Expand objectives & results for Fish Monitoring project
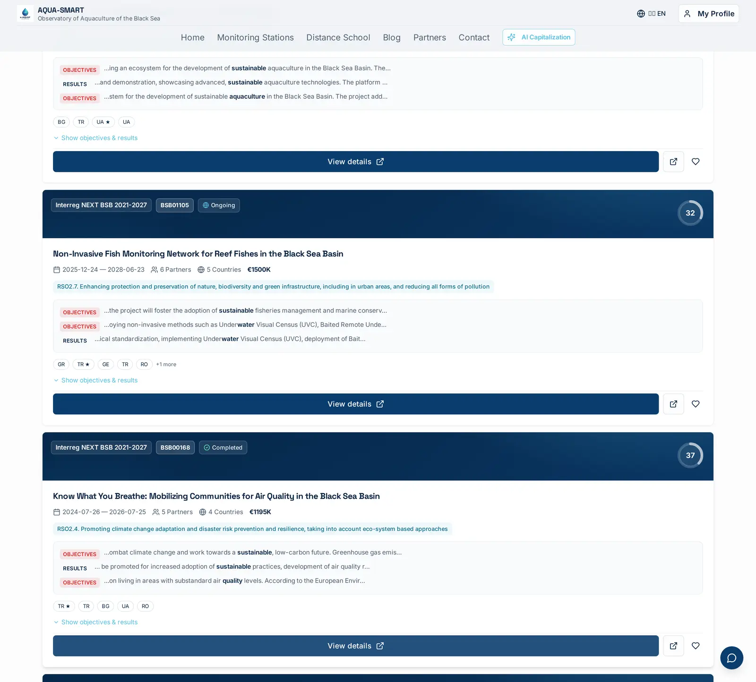This screenshot has height=682, width=756. [95, 380]
